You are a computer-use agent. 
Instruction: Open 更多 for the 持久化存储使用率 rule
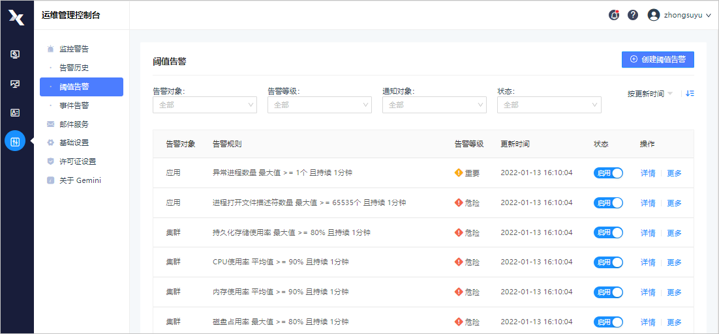pos(674,233)
